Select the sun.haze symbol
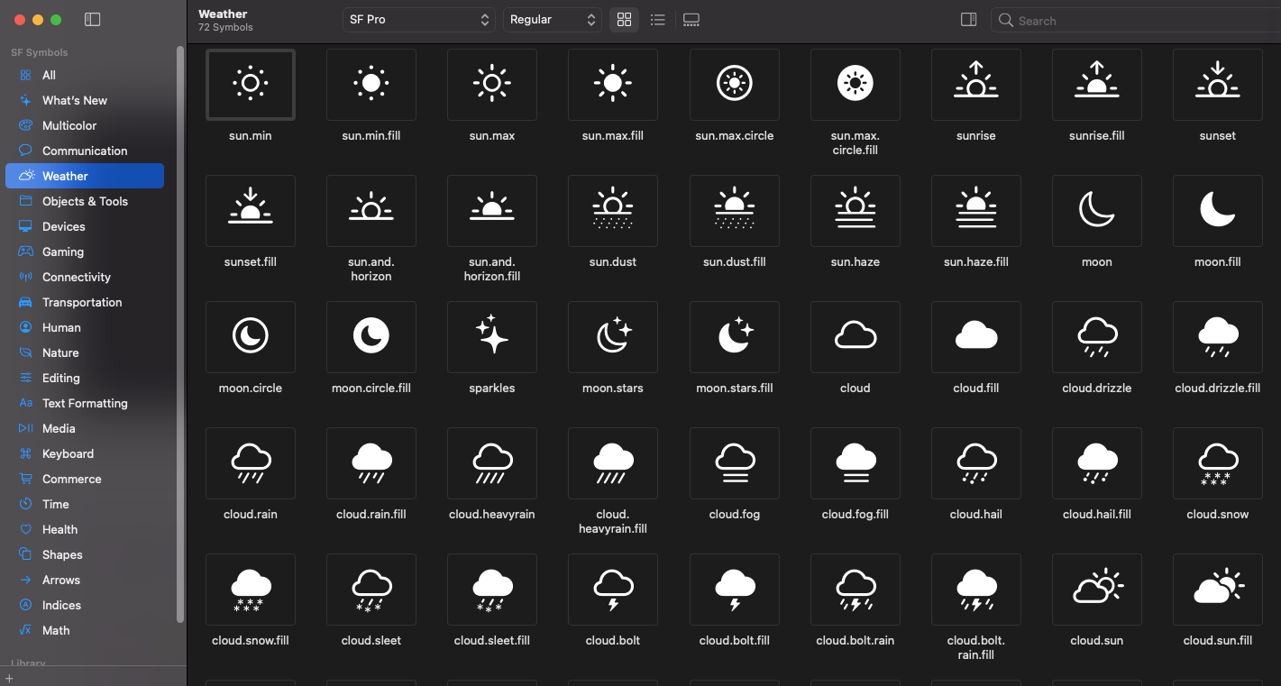Viewport: 1281px width, 686px height. click(856, 211)
